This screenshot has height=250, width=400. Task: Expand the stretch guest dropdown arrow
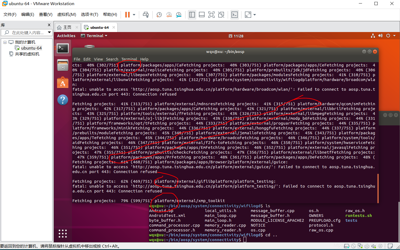[x=255, y=15]
